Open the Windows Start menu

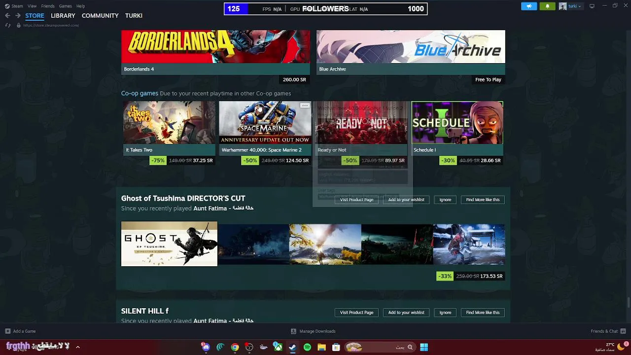pyautogui.click(x=424, y=347)
